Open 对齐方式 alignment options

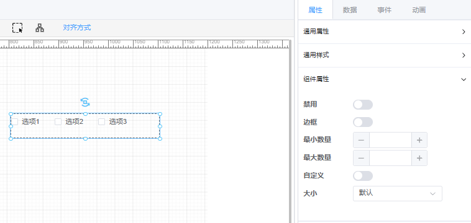(77, 28)
